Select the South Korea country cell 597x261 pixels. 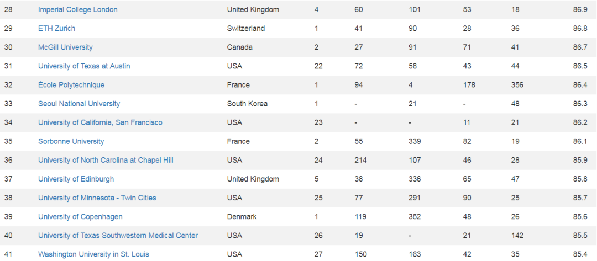tap(247, 104)
